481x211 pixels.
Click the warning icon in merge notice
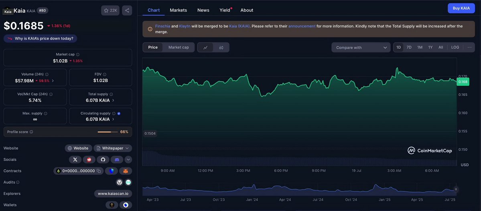click(150, 29)
